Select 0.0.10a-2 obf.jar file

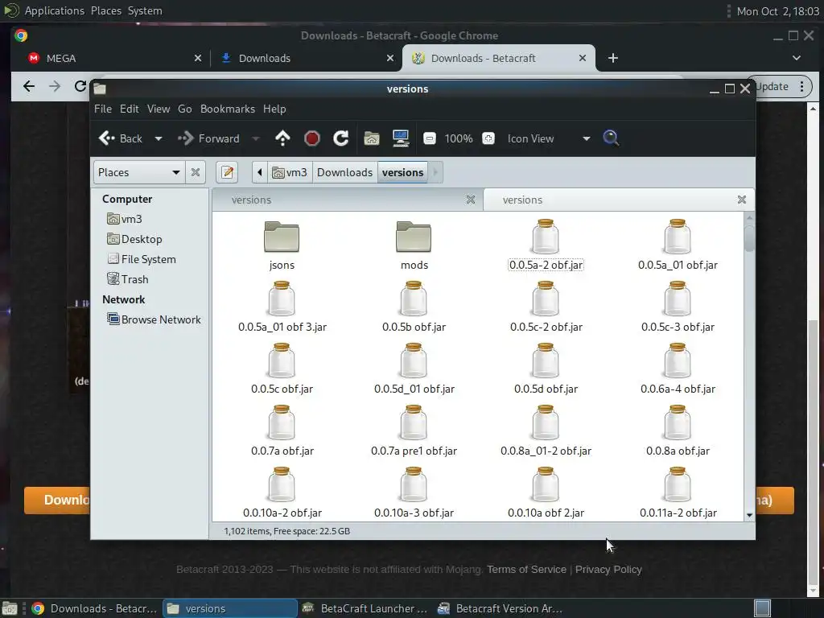[282, 493]
